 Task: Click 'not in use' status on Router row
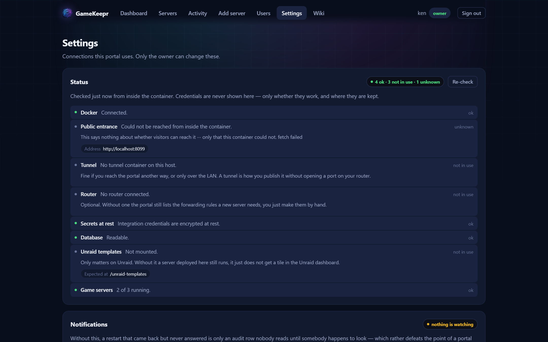pyautogui.click(x=463, y=195)
